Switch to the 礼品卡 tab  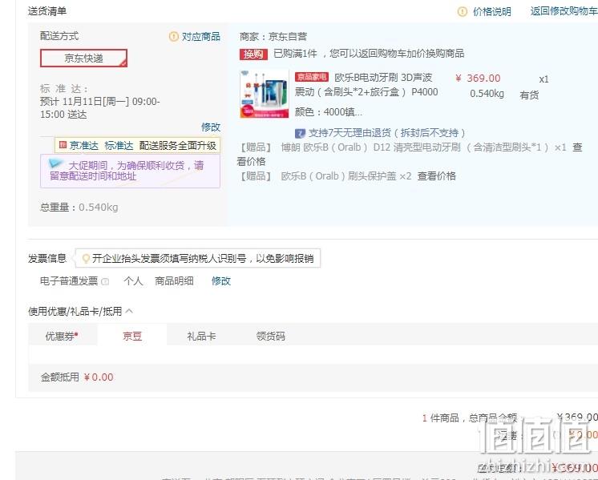(201, 336)
